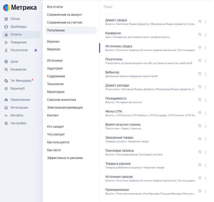
Task: Select Воронки report category
Action: click(53, 42)
